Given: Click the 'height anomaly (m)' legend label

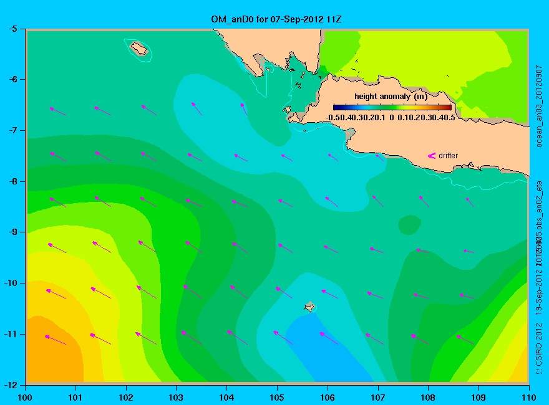Looking at the screenshot, I should (391, 97).
